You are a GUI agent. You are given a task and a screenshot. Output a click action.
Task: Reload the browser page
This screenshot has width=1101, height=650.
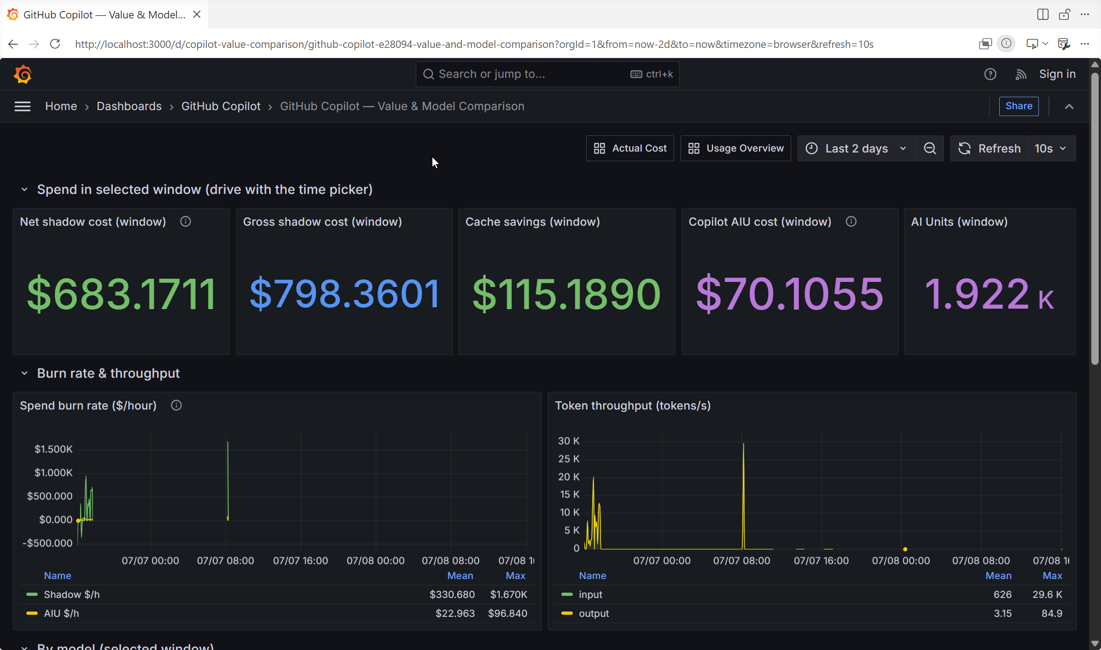[55, 44]
